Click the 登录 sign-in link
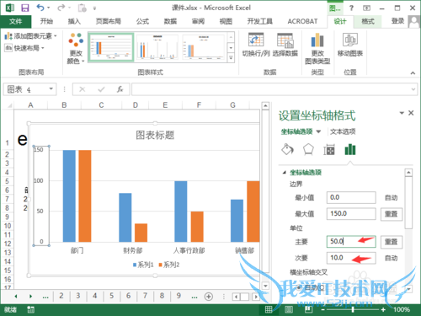 (397, 21)
